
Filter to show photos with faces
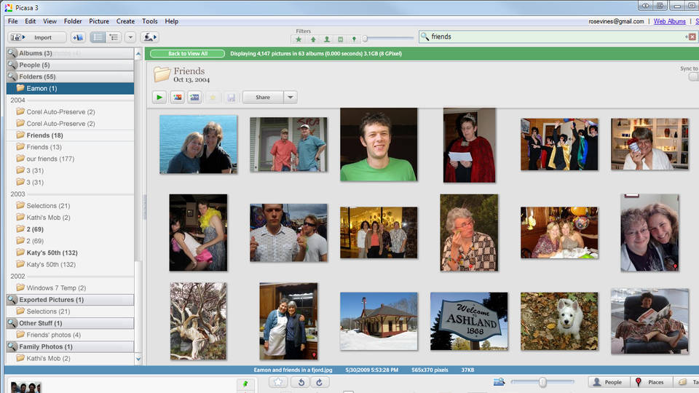pyautogui.click(x=326, y=39)
